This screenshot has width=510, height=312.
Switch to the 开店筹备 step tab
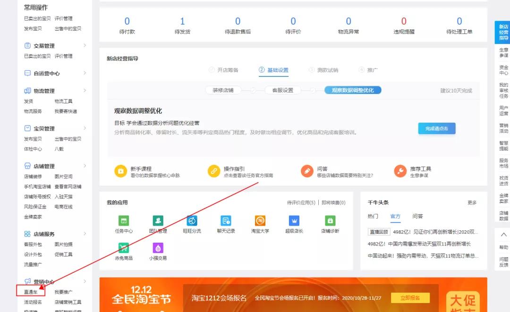(223, 70)
